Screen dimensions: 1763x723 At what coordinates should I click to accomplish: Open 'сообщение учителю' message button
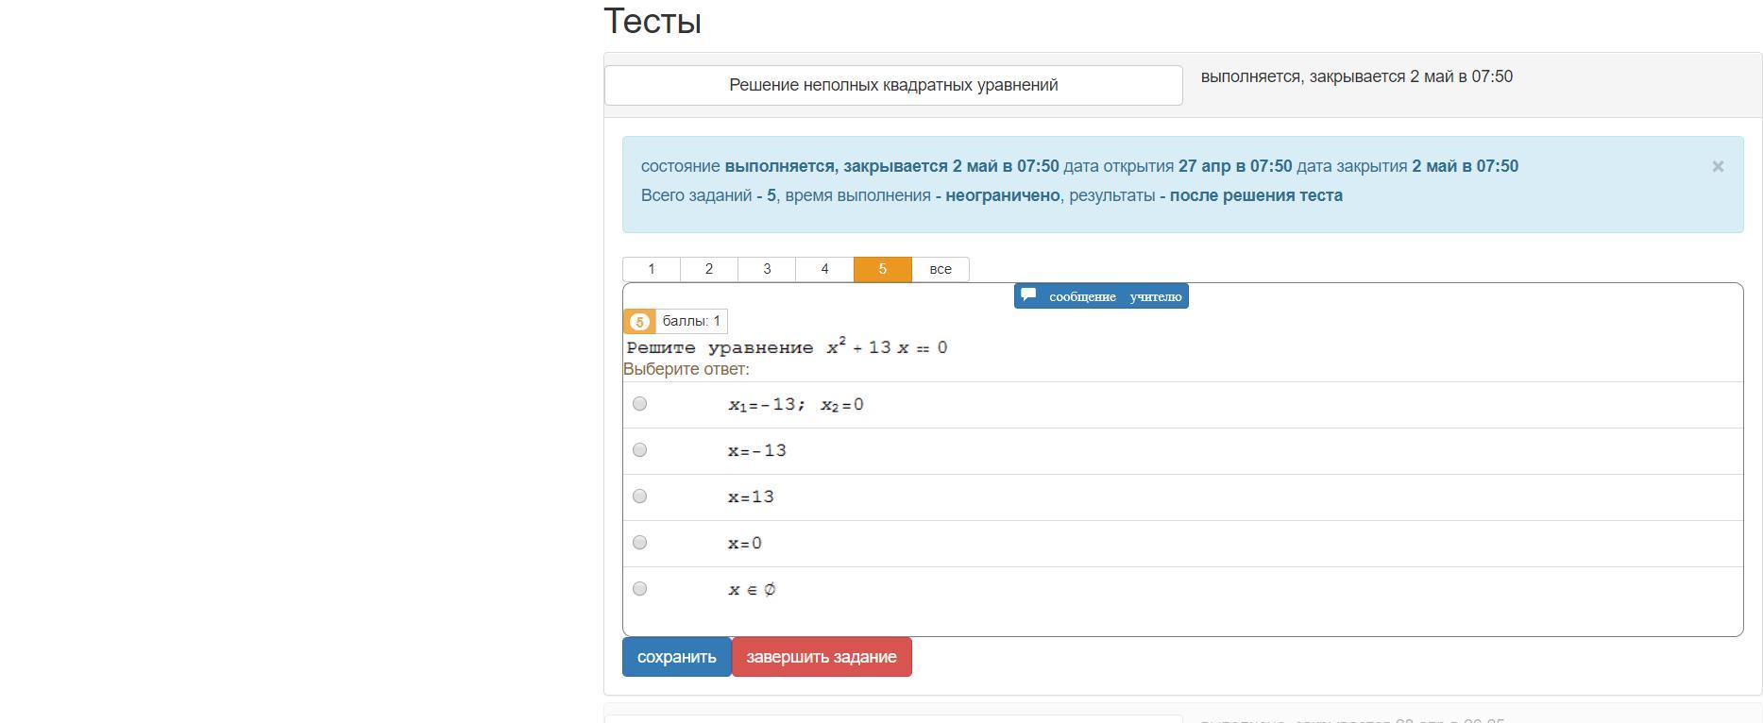[x=1101, y=296]
